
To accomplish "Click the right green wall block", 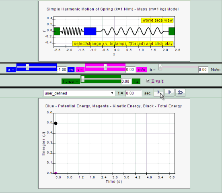I will tap(172, 31).
